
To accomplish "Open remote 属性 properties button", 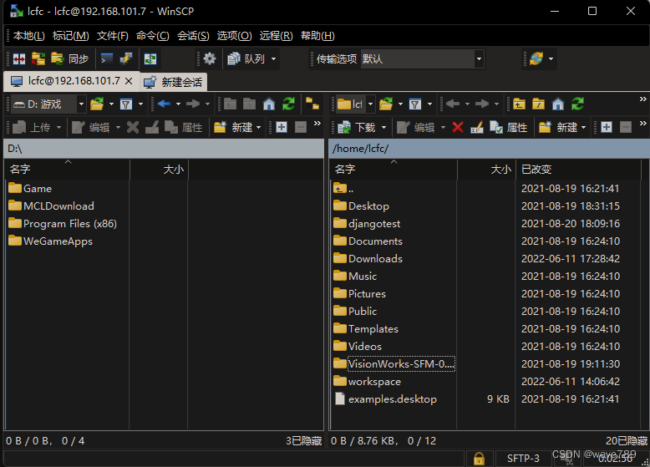I will [509, 127].
